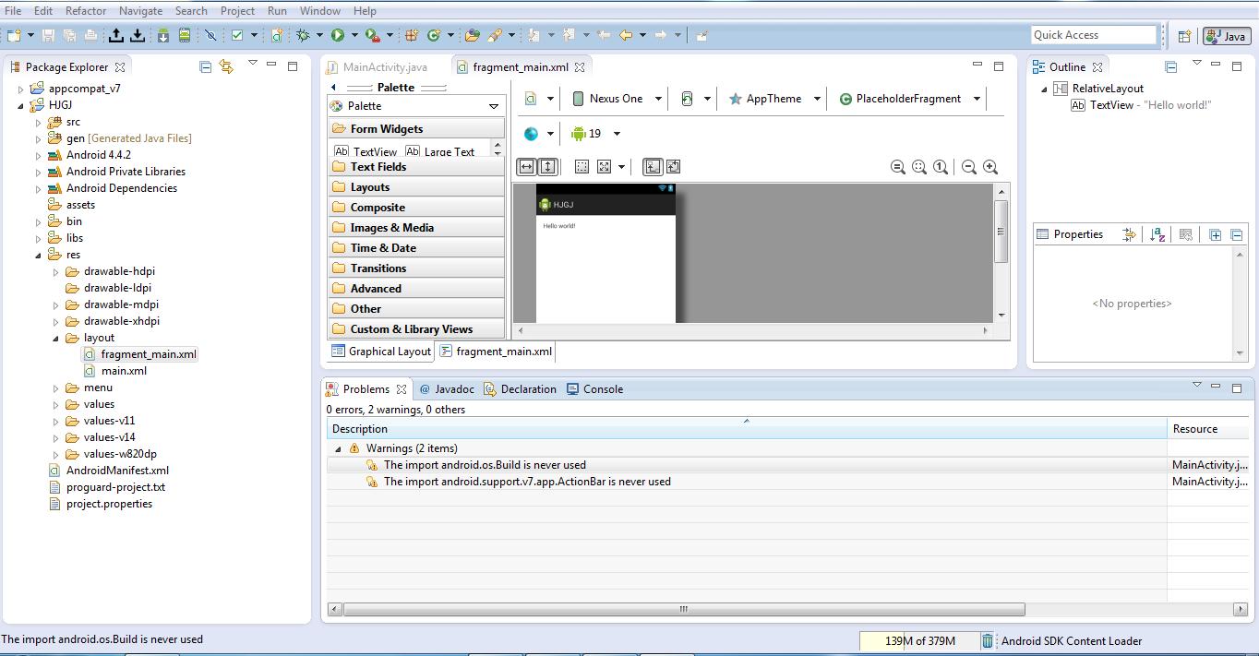Collapse the Warnings group in Problems
1259x656 pixels.
tap(338, 448)
